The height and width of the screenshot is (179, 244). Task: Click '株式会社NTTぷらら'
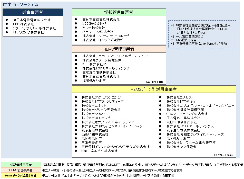pos(181,102)
